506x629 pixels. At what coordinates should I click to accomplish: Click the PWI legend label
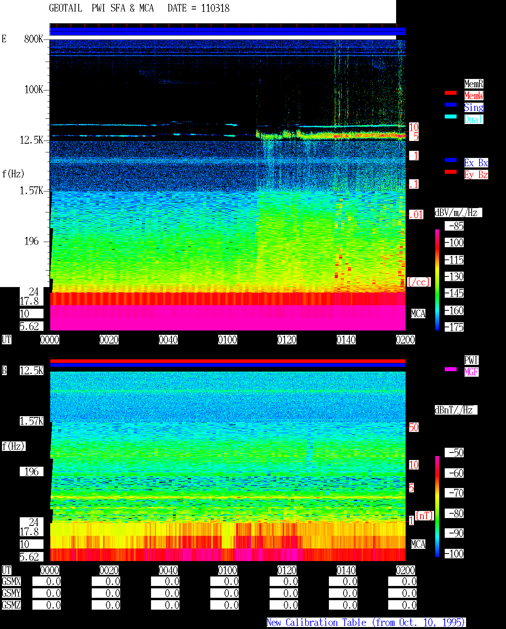(471, 360)
